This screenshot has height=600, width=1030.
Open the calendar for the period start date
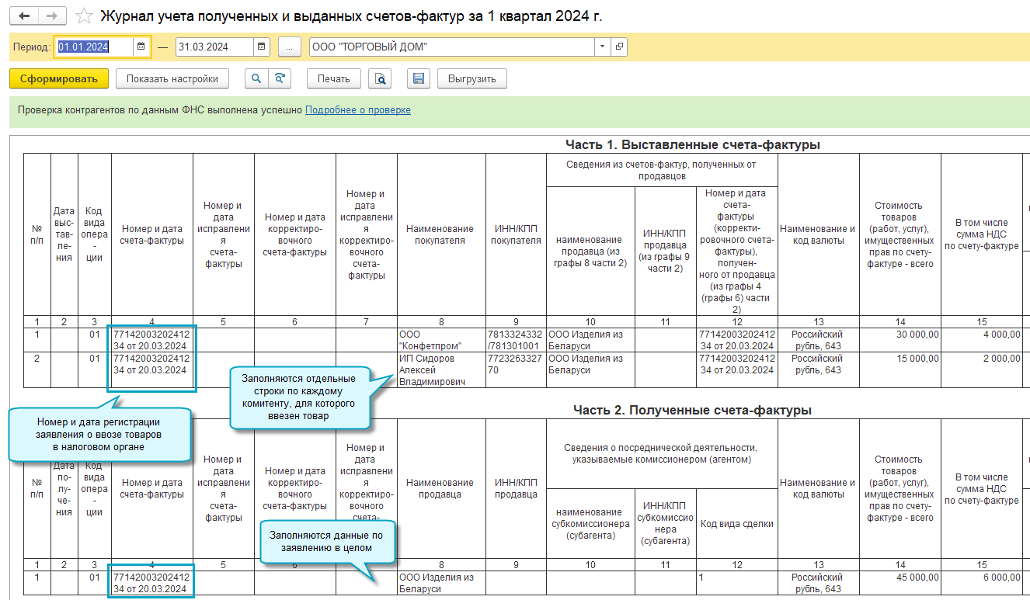pyautogui.click(x=141, y=47)
